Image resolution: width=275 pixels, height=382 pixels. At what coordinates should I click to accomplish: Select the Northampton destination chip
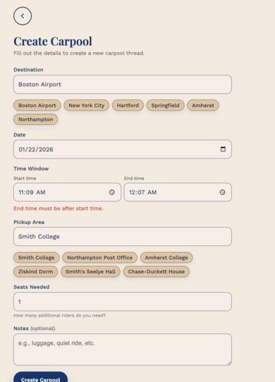click(35, 119)
